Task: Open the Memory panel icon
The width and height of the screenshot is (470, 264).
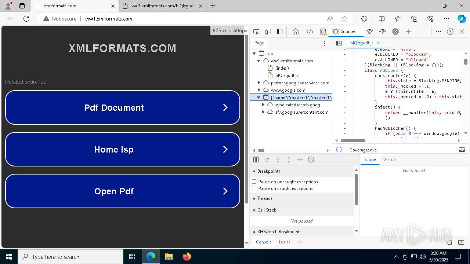Action: [395, 32]
